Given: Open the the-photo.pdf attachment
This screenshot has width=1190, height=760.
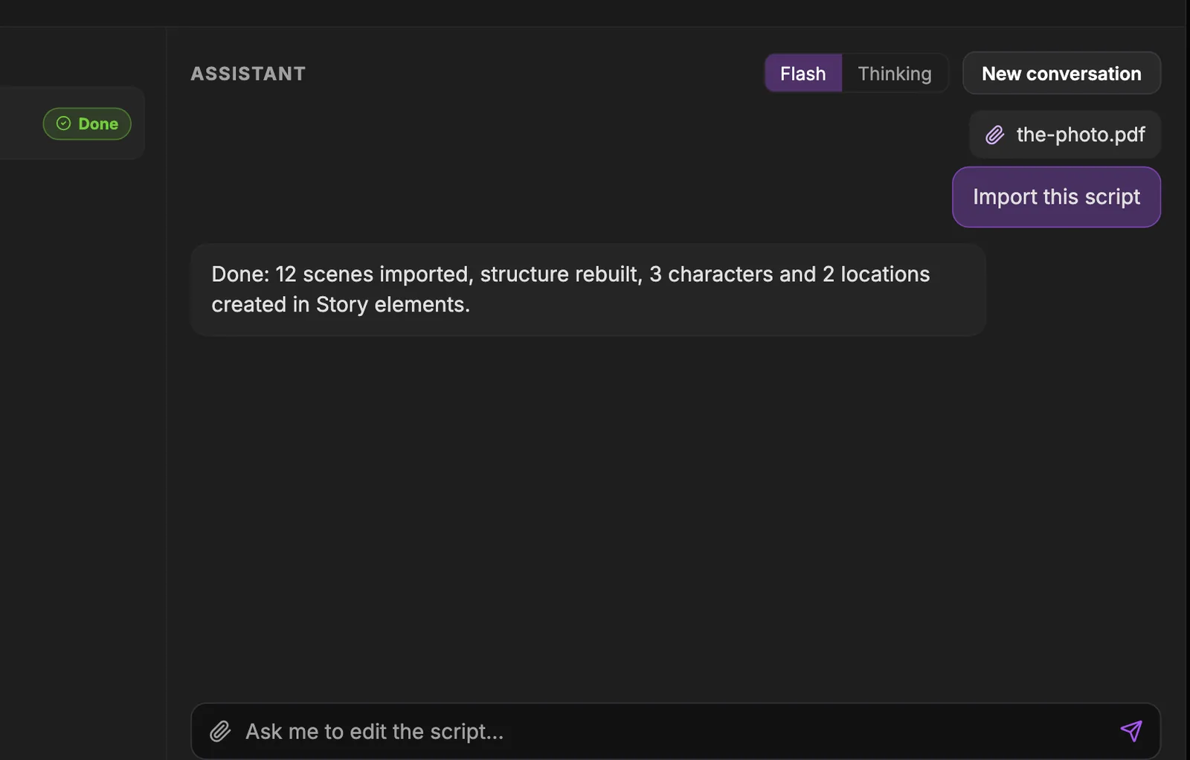Looking at the screenshot, I should tap(1064, 135).
